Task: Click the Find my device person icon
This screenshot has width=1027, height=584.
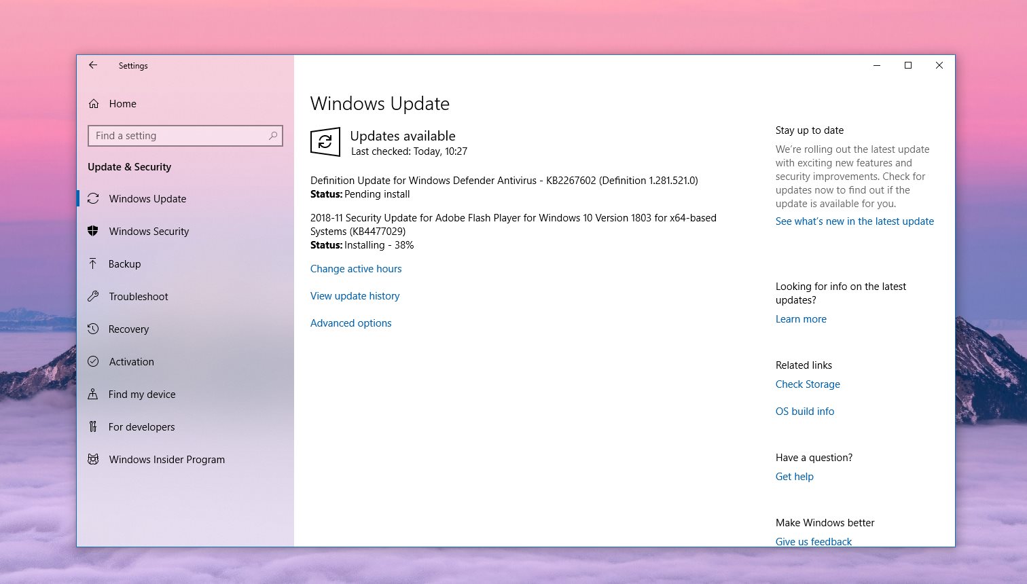Action: [93, 394]
